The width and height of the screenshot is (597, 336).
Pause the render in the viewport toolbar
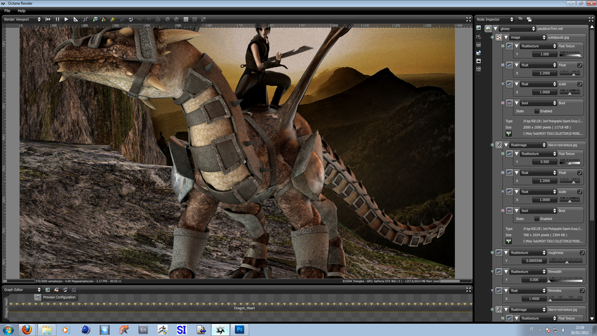[57, 19]
